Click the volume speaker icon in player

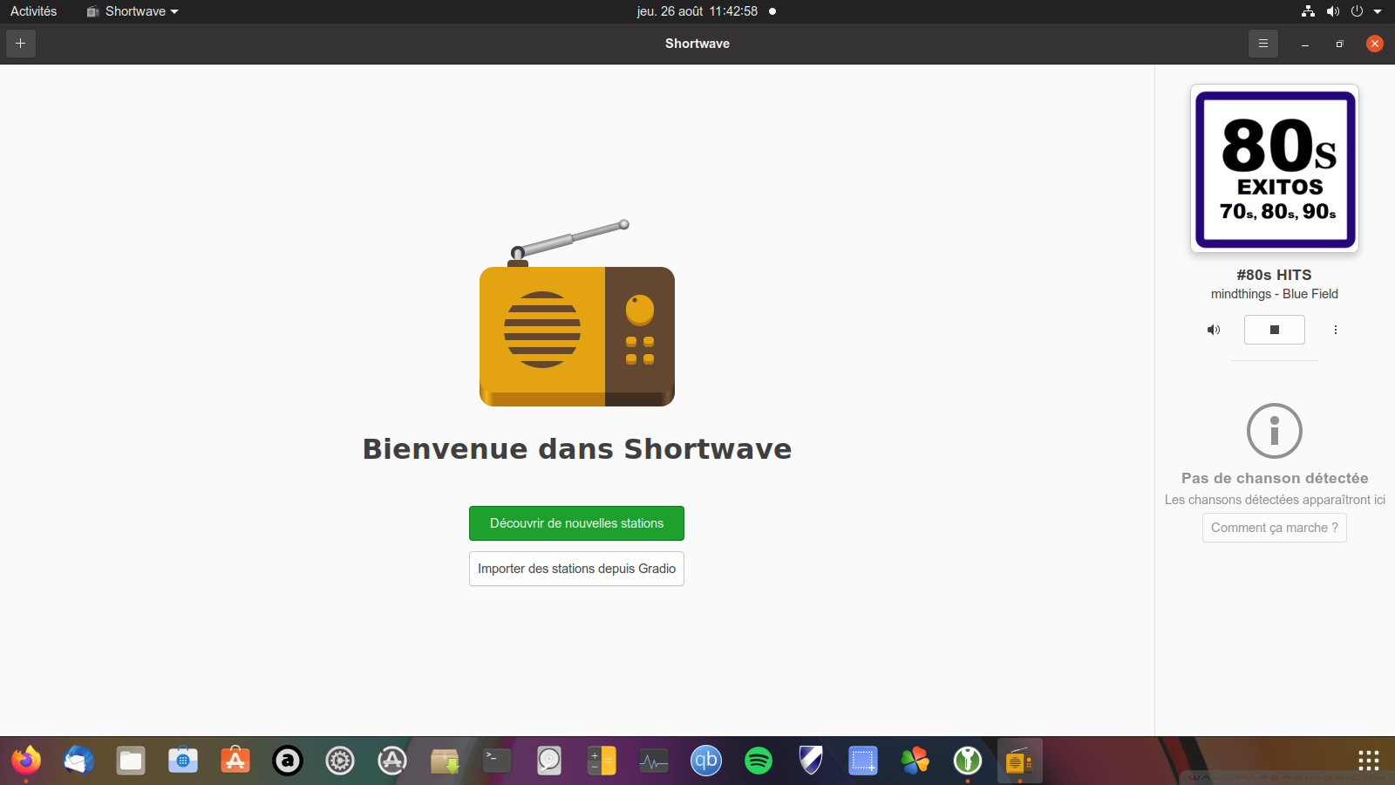coord(1213,330)
